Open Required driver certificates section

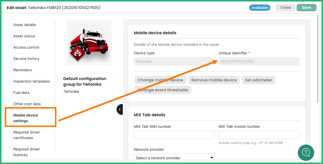click(27, 135)
